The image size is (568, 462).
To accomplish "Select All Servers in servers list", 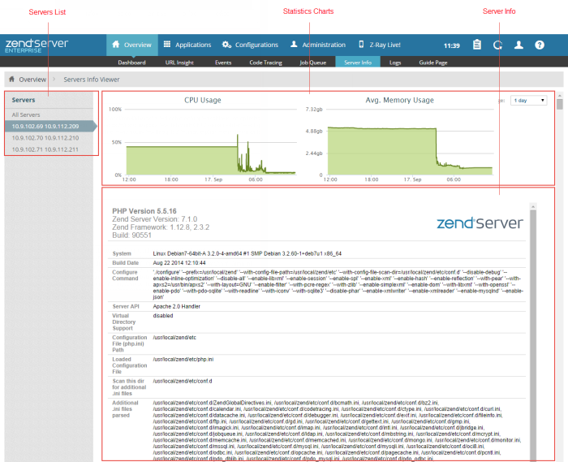I will tap(26, 115).
